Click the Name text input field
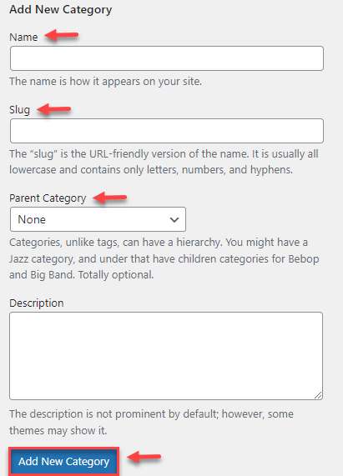The image size is (343, 476). [x=166, y=58]
